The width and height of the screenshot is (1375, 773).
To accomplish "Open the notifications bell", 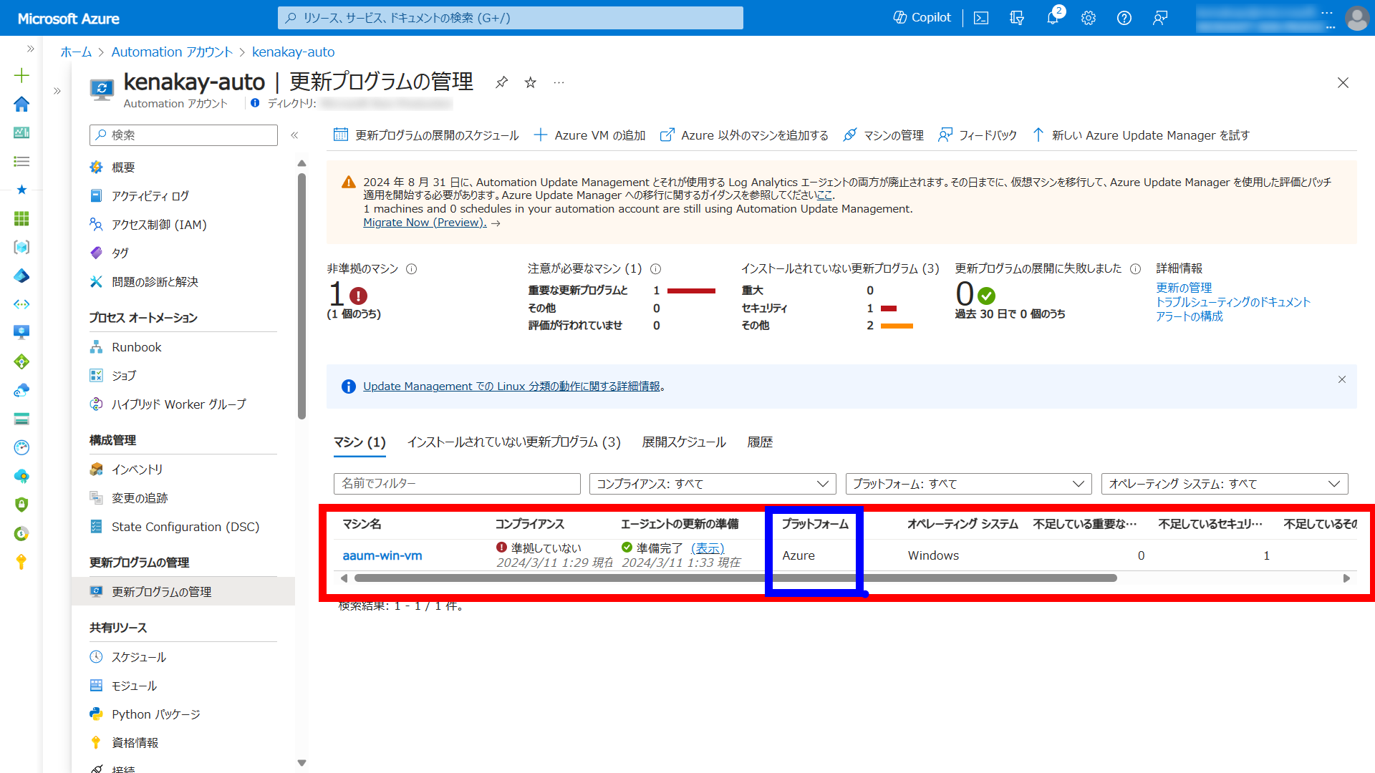I will (x=1053, y=18).
